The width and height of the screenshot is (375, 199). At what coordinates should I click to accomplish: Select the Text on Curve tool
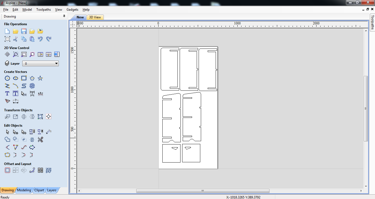[x=40, y=93]
